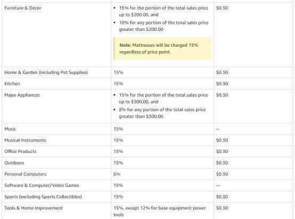Click the 15% fee in Music row
295x219 pixels.
point(118,129)
